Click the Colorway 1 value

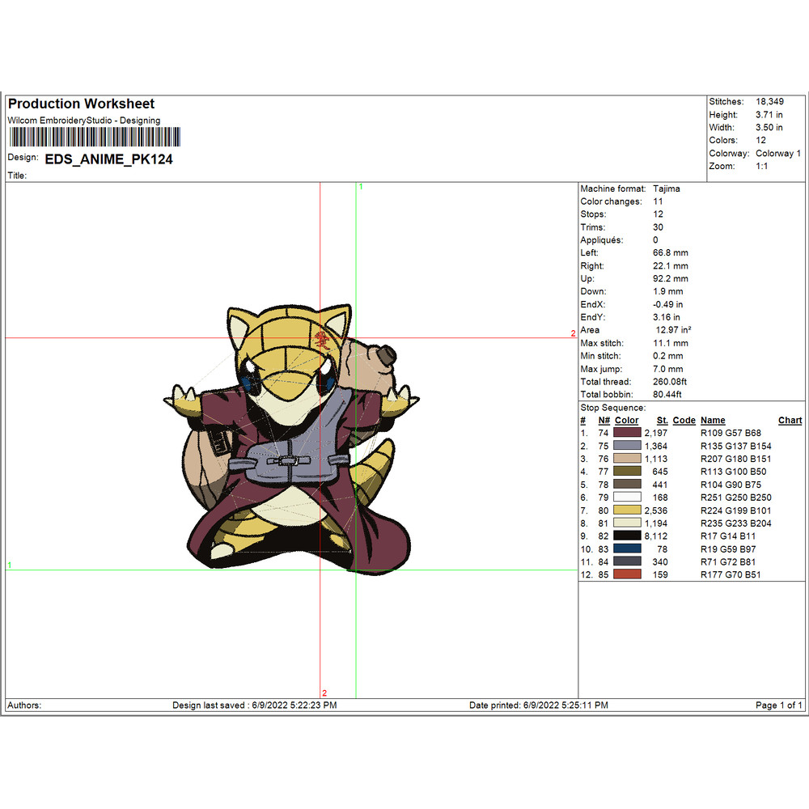(778, 154)
